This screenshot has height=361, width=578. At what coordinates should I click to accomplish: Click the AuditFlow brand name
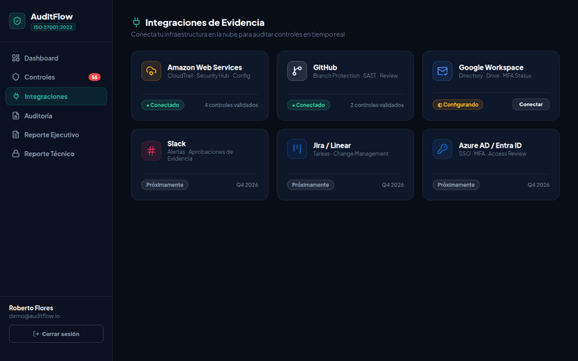coord(52,17)
